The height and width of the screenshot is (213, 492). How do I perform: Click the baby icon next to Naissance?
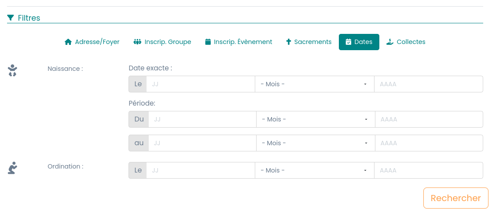[x=13, y=70]
